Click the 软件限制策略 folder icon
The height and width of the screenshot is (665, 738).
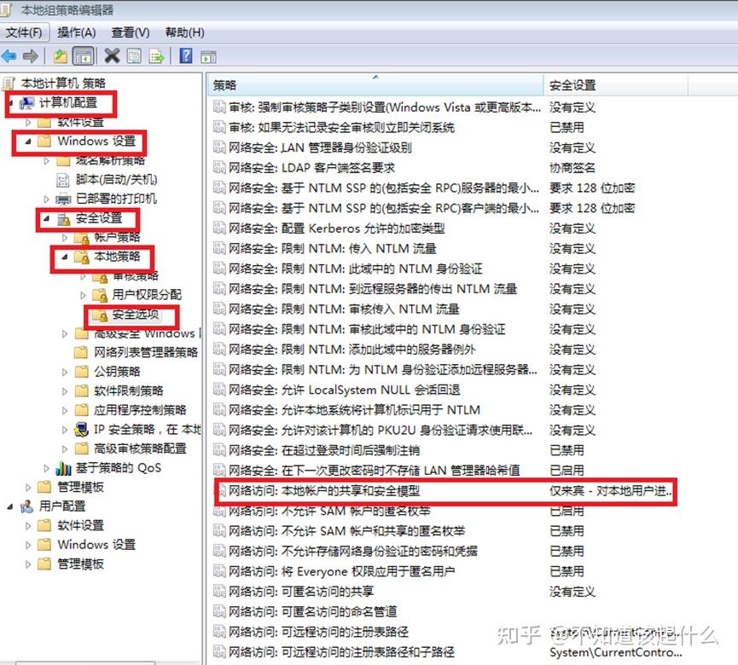(81, 391)
